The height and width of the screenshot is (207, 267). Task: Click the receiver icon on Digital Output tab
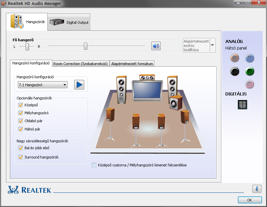tap(57, 22)
